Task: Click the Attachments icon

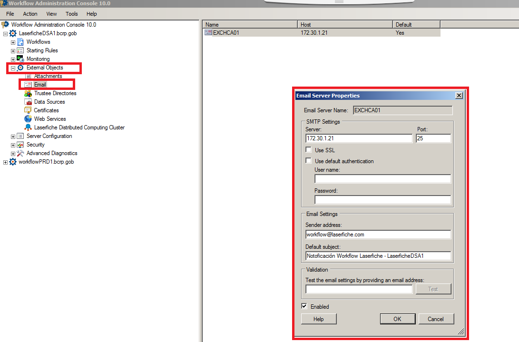Action: pyautogui.click(x=29, y=76)
